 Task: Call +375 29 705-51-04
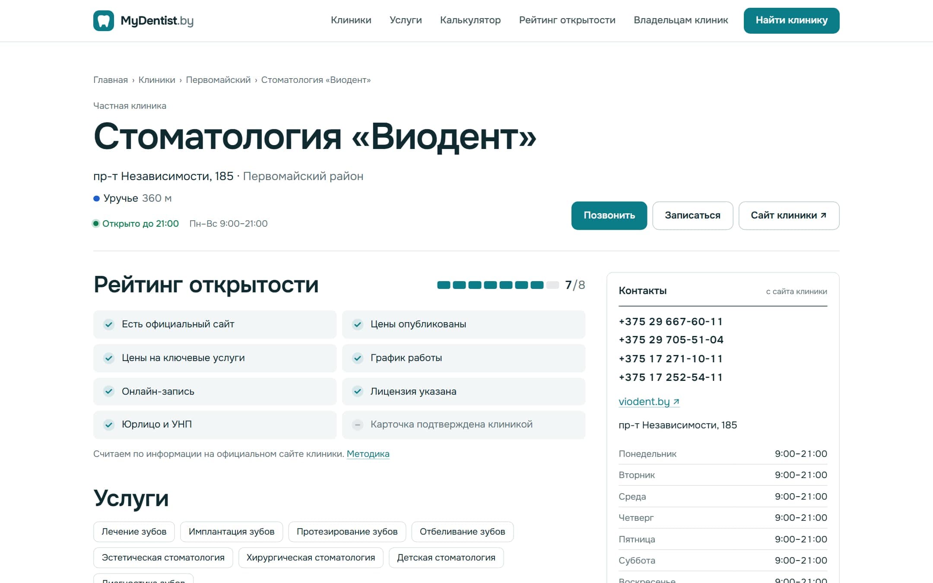pyautogui.click(x=671, y=340)
